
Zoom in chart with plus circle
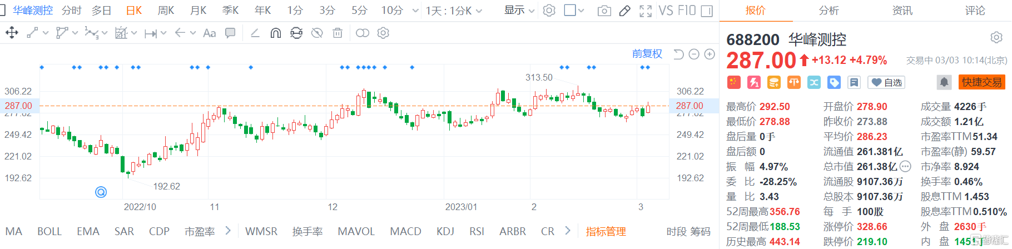point(710,54)
